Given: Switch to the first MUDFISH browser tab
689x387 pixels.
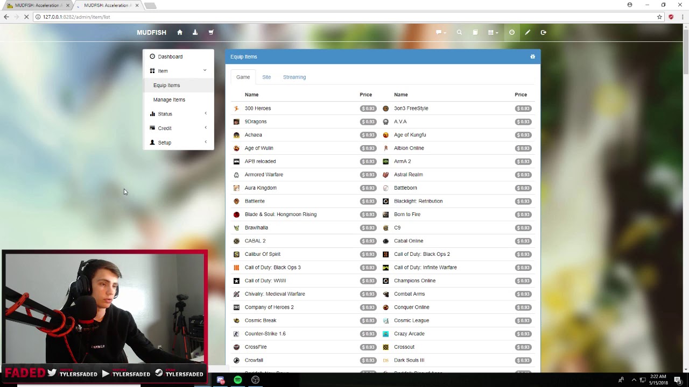Looking at the screenshot, I should point(37,5).
